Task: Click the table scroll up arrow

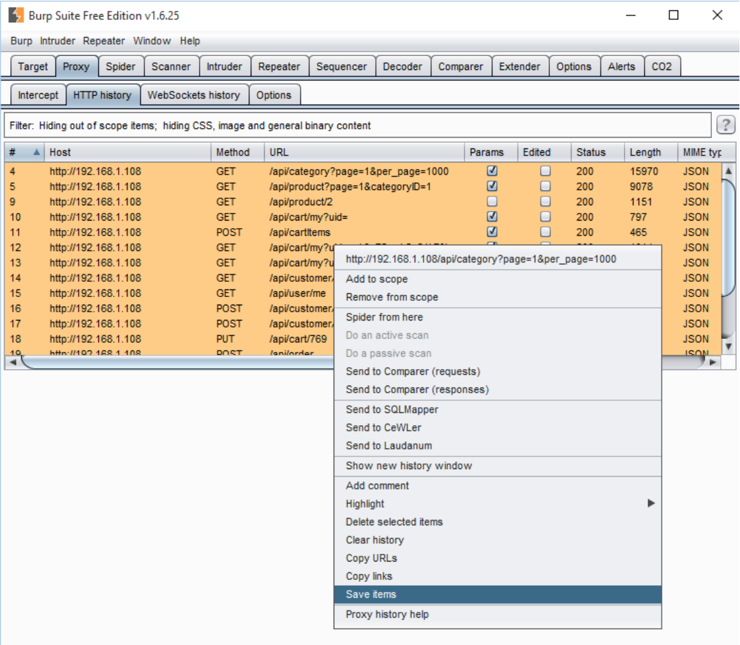Action: [x=729, y=171]
